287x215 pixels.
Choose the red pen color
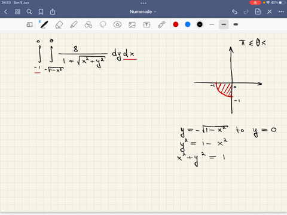pos(176,24)
